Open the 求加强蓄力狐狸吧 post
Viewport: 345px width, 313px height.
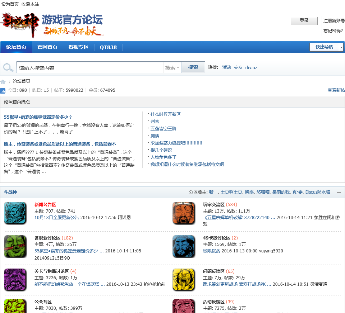click(176, 143)
